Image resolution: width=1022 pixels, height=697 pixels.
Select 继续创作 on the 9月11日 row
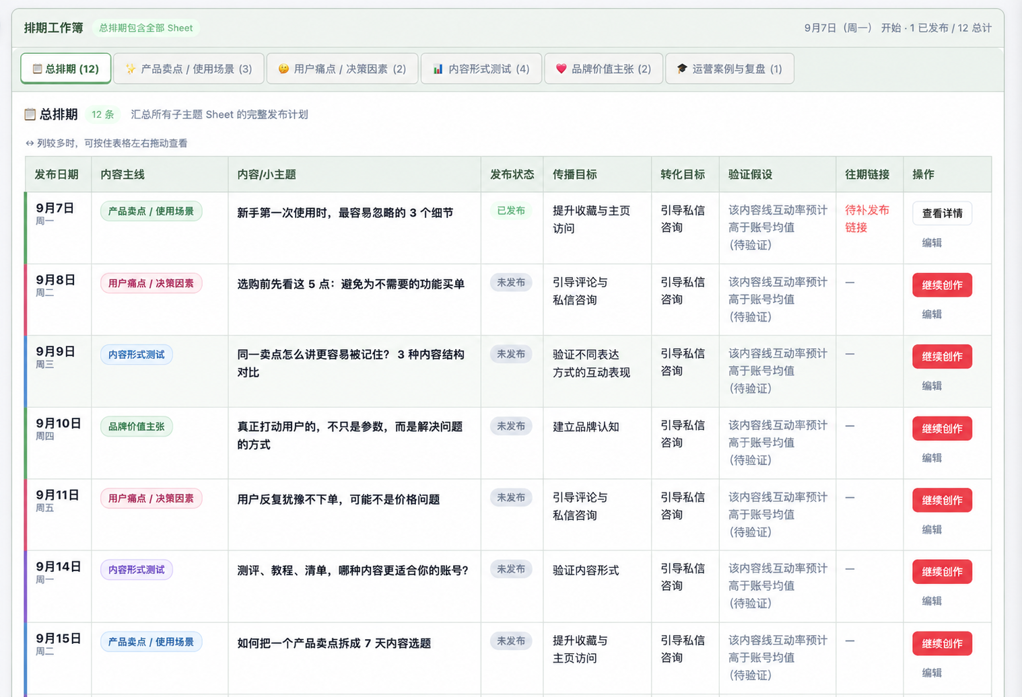(x=942, y=501)
